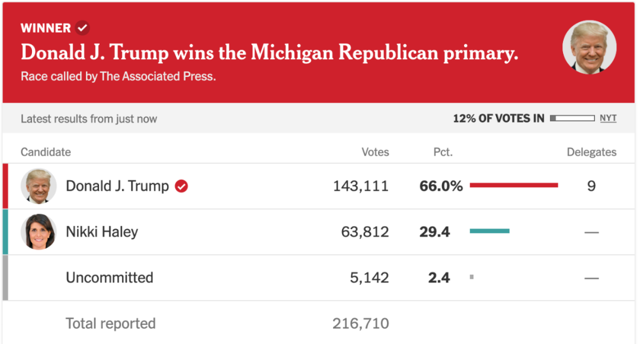Viewport: 640px width, 344px height.
Task: Click the Uncommitted row label
Action: 110,278
